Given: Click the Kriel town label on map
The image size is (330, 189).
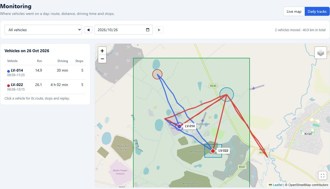Looking at the screenshot, I should [308, 134].
